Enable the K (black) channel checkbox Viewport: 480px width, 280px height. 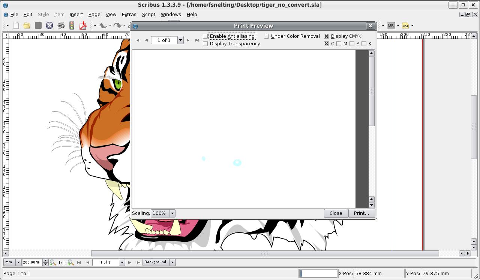pyautogui.click(x=364, y=43)
